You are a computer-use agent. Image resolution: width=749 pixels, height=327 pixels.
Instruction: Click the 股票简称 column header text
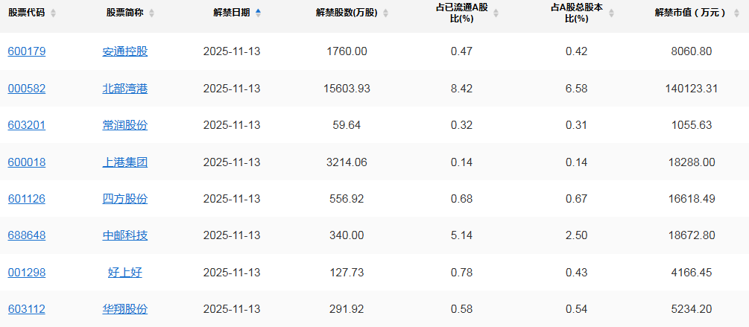[125, 13]
